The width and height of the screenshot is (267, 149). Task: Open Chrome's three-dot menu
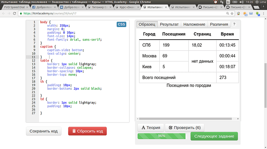pyautogui.click(x=264, y=13)
